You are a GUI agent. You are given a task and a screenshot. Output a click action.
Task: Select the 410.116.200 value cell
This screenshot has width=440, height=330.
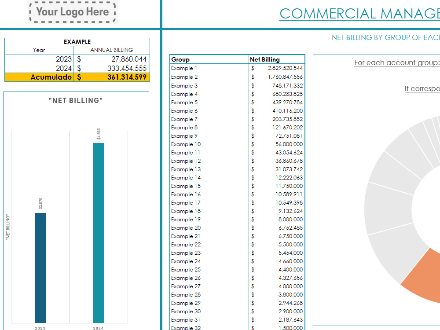[277, 111]
